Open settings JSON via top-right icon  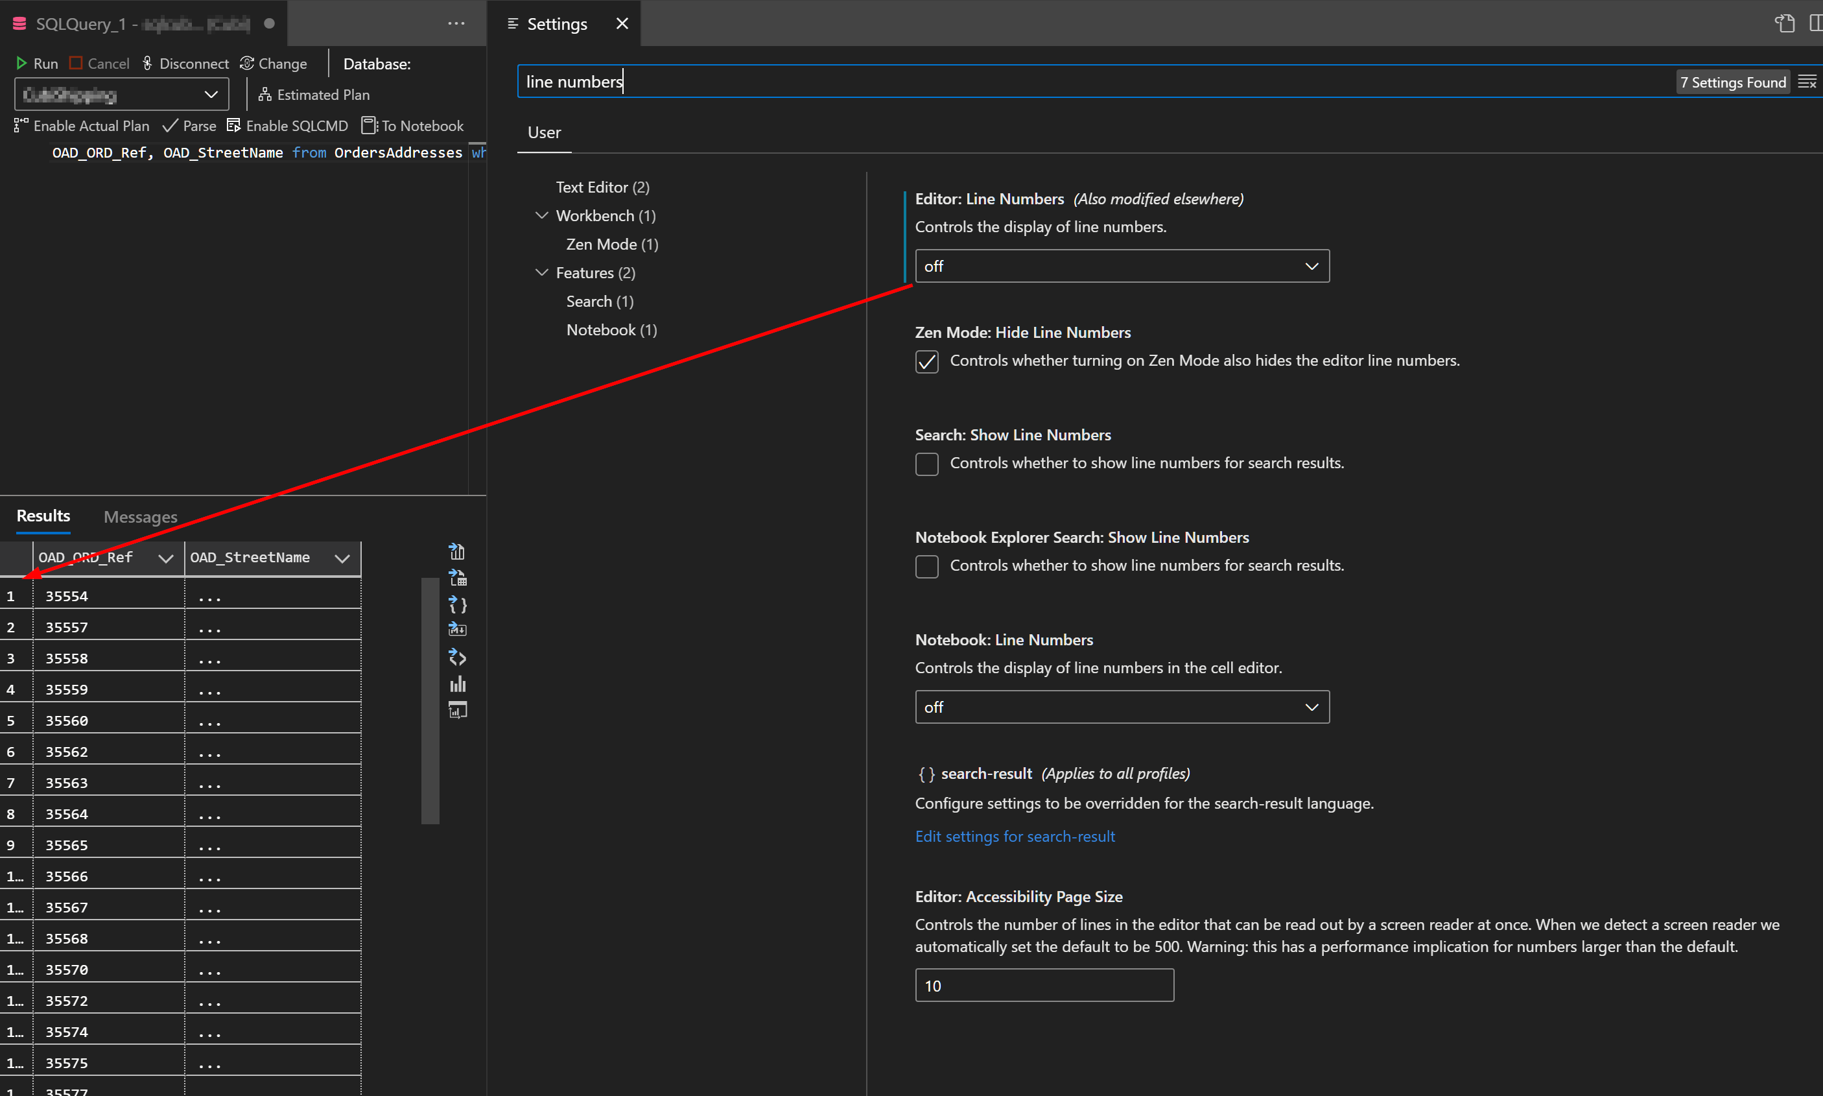click(x=1785, y=23)
